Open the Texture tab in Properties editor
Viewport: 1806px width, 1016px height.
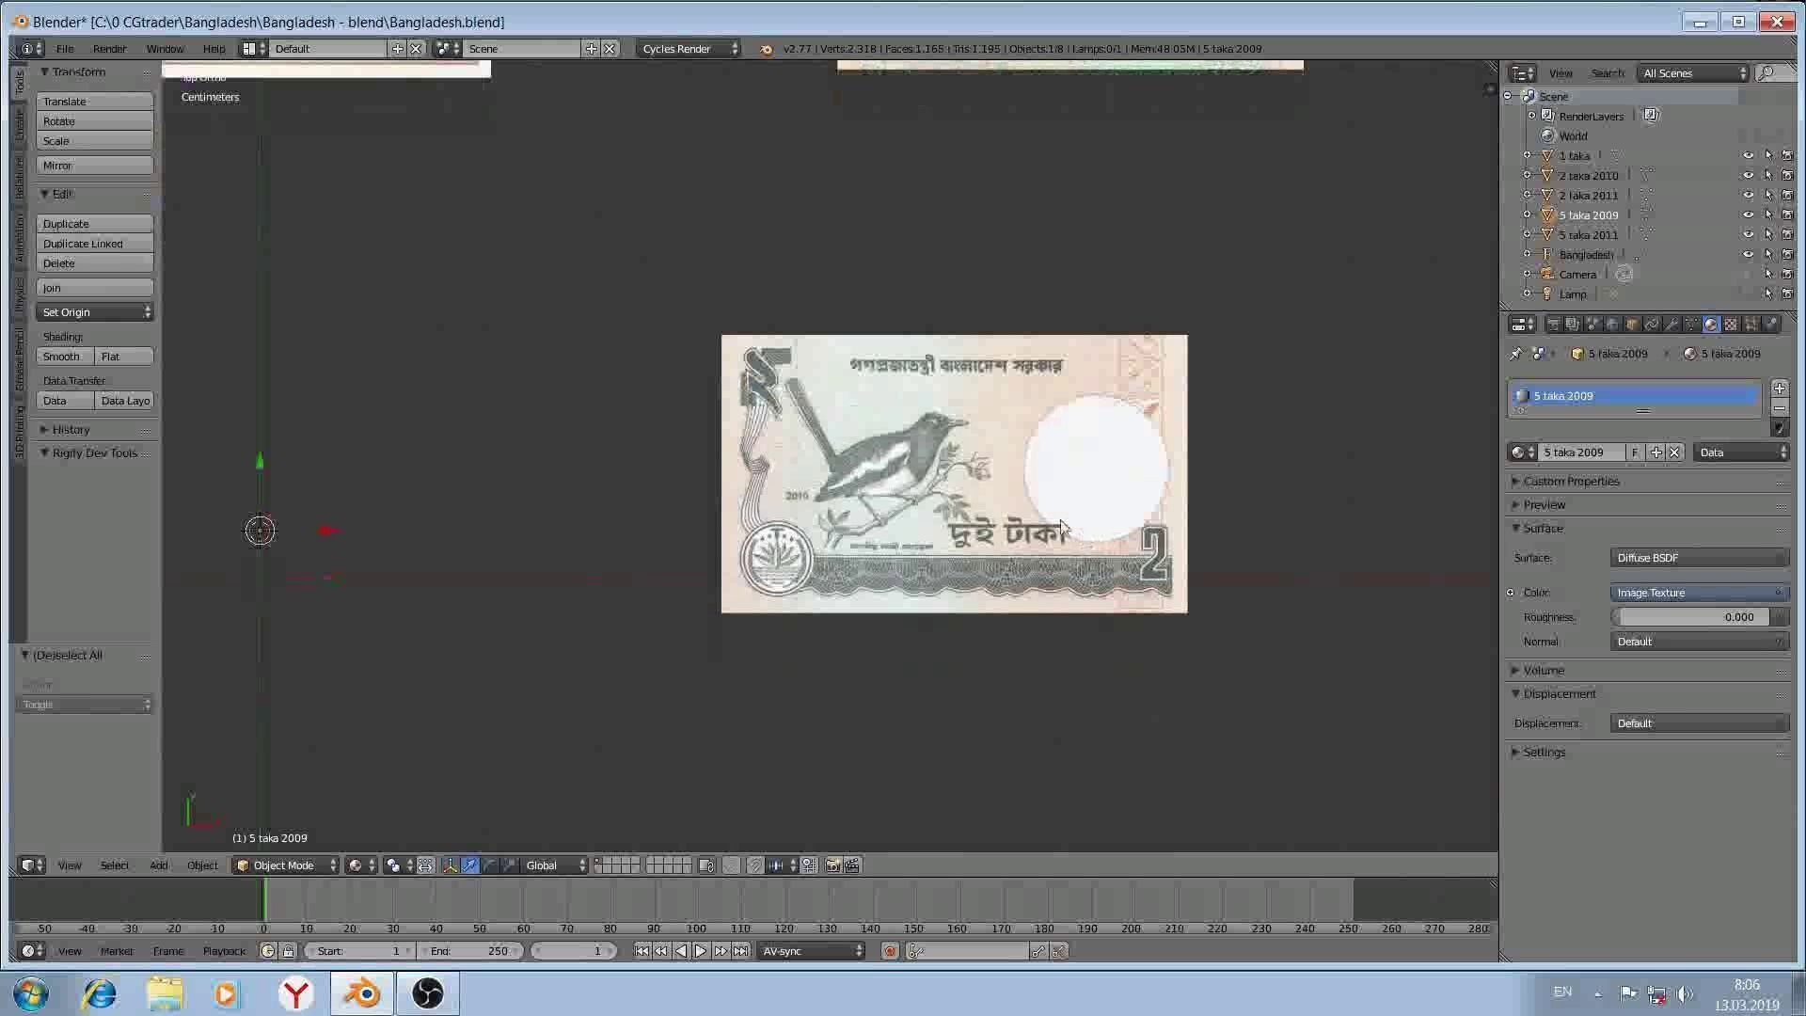1731,324
